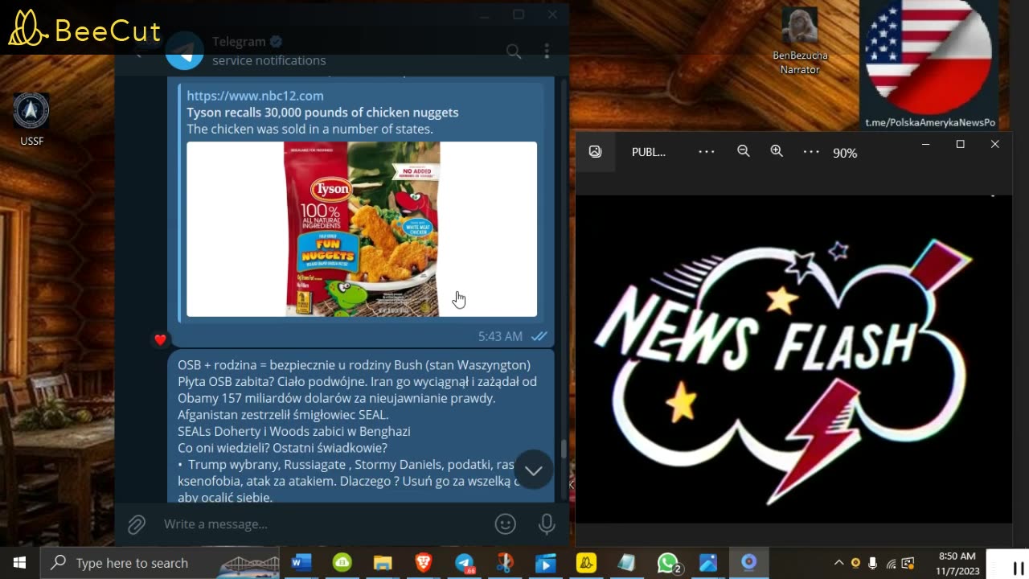
Task: Open the emoji picker in Telegram
Action: tap(505, 524)
